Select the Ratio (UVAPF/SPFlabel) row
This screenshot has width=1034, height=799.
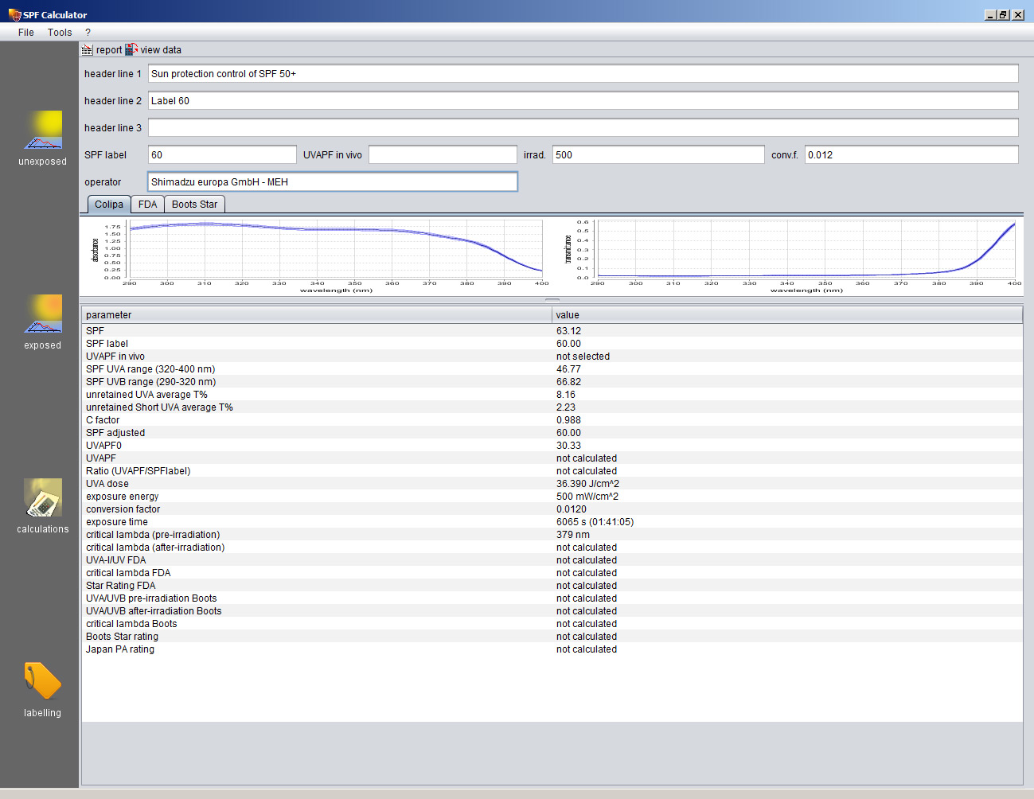click(552, 471)
